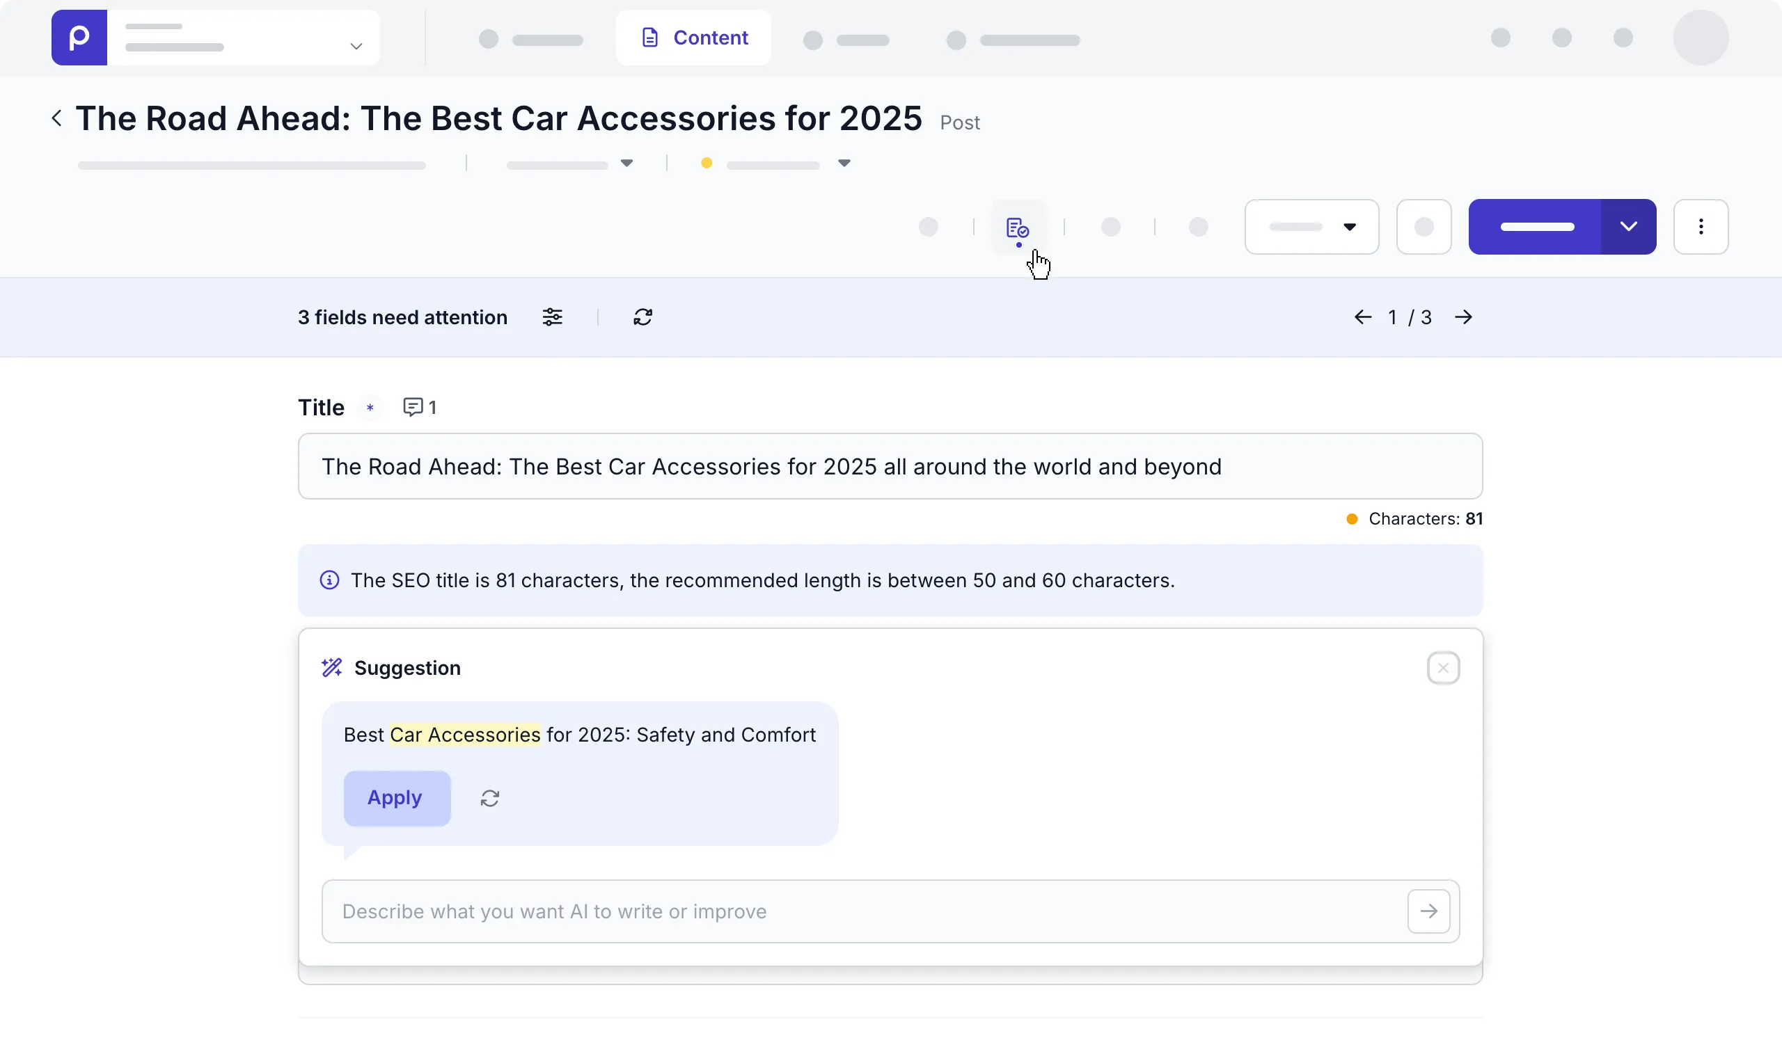The width and height of the screenshot is (1782, 1038).
Task: Click the 'Characters: 81' counter
Action: 1415,518
